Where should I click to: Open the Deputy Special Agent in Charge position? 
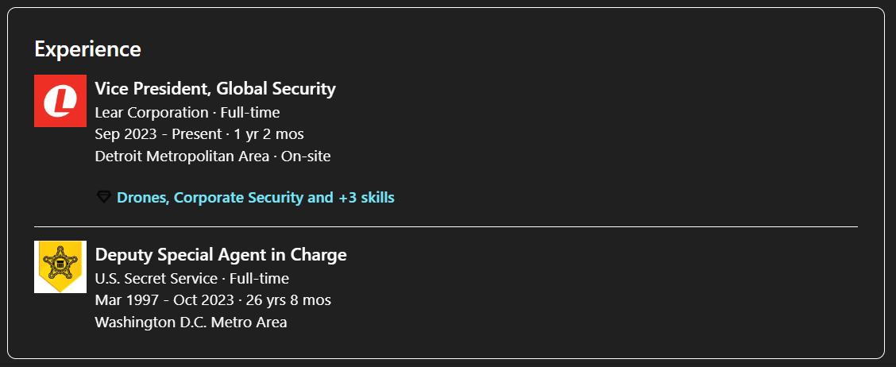tap(221, 254)
